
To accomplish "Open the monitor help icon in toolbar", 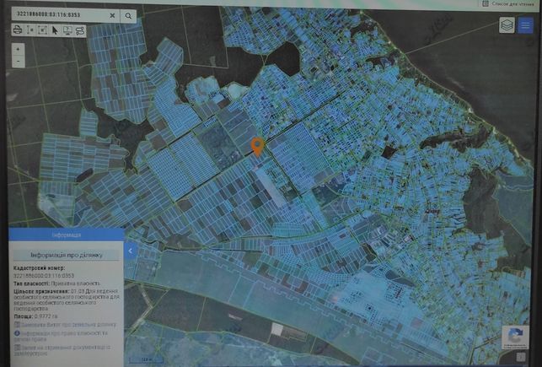I will pos(67,30).
